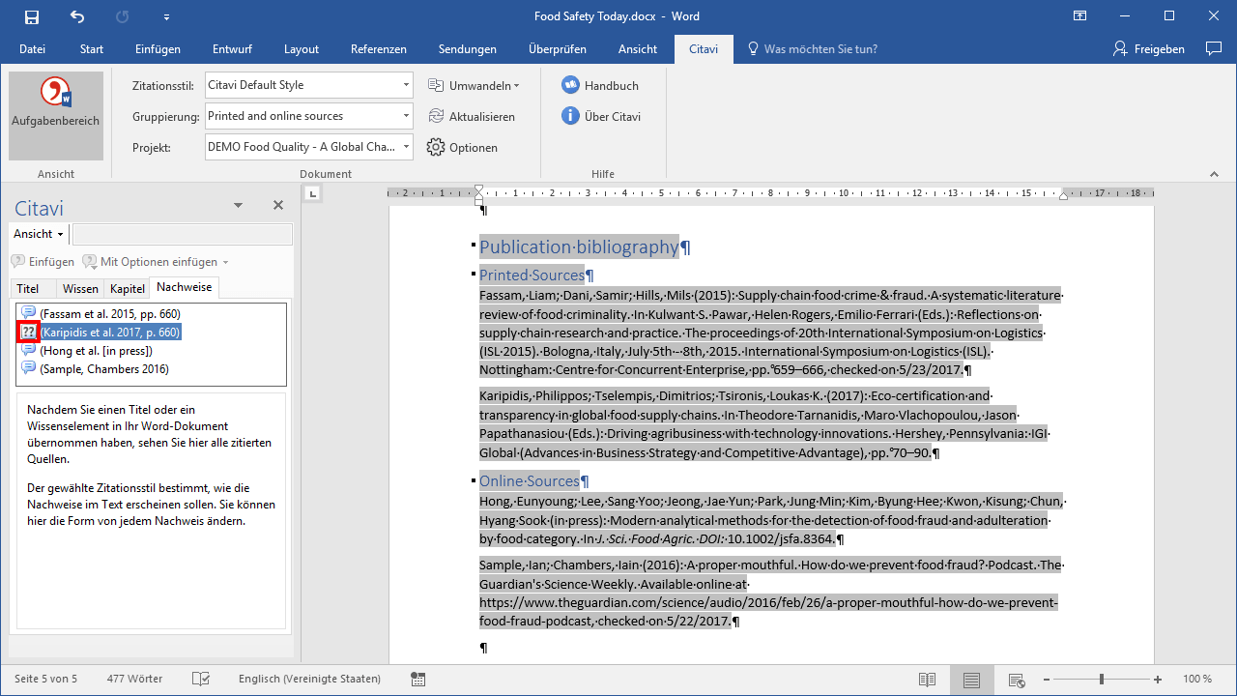Image resolution: width=1237 pixels, height=696 pixels.
Task: Click the Freigeben share button
Action: pyautogui.click(x=1149, y=49)
